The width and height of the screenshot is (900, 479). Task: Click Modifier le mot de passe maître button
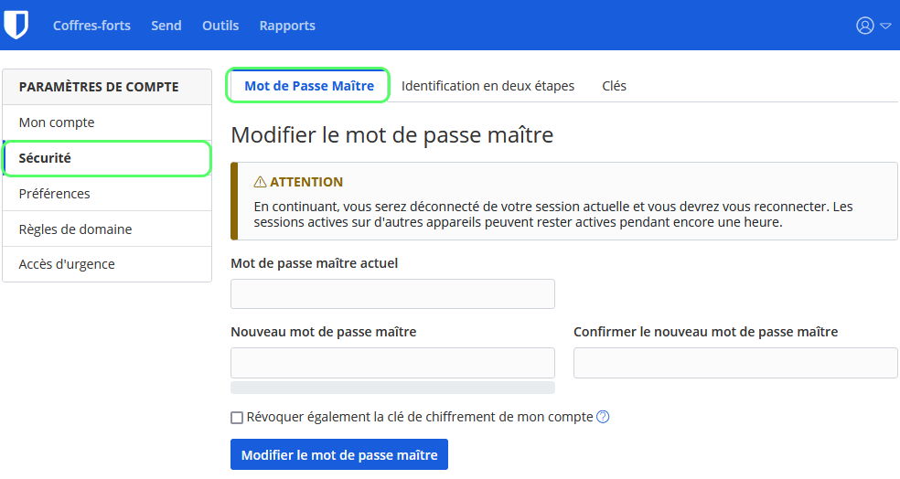[339, 454]
